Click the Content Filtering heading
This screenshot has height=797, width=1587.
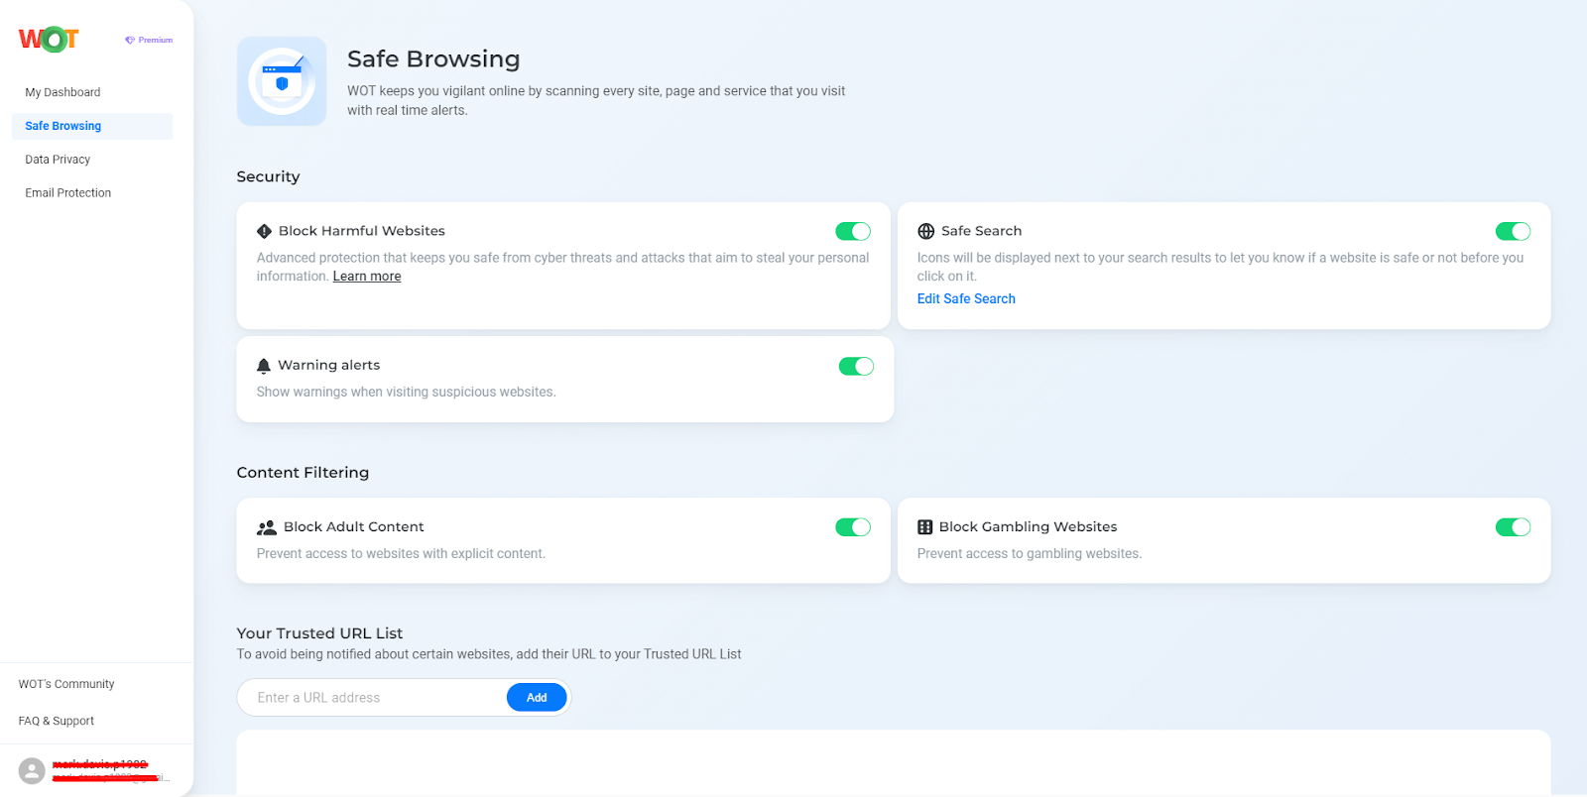303,473
